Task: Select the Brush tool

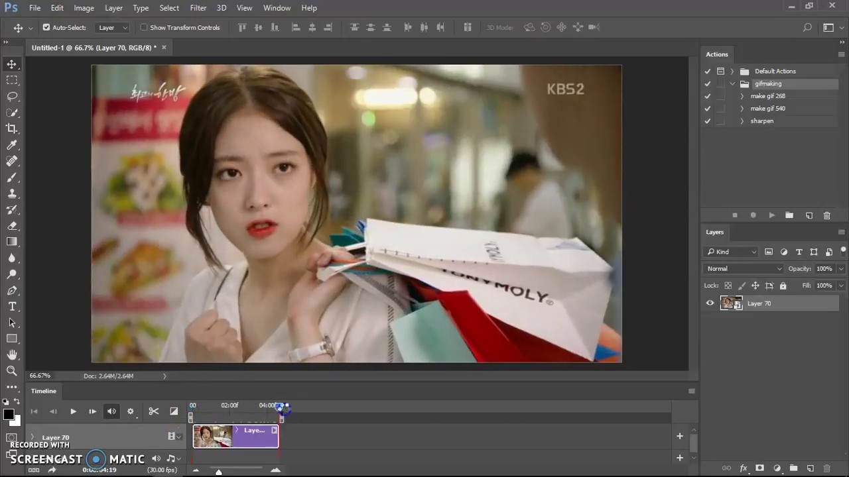Action: tap(12, 178)
